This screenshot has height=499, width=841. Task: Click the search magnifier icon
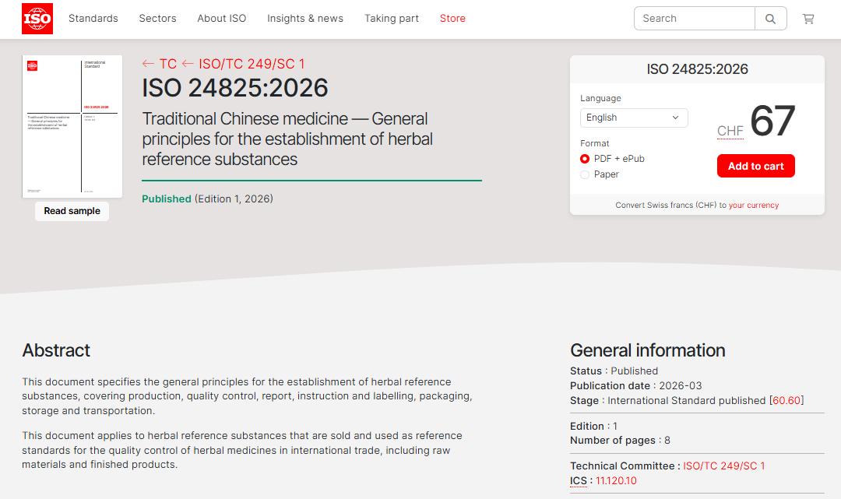pos(770,19)
